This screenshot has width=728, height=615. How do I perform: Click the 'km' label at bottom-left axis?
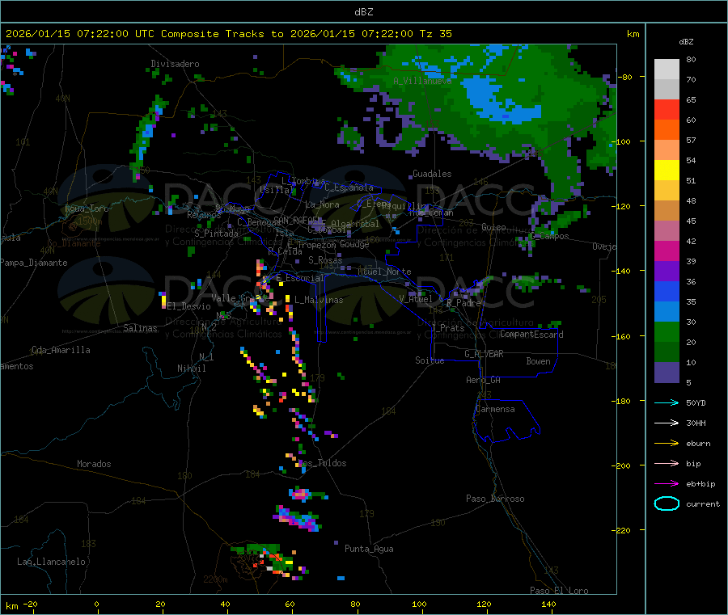pos(11,606)
